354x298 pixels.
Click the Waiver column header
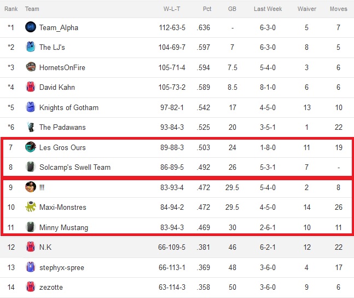pyautogui.click(x=307, y=9)
